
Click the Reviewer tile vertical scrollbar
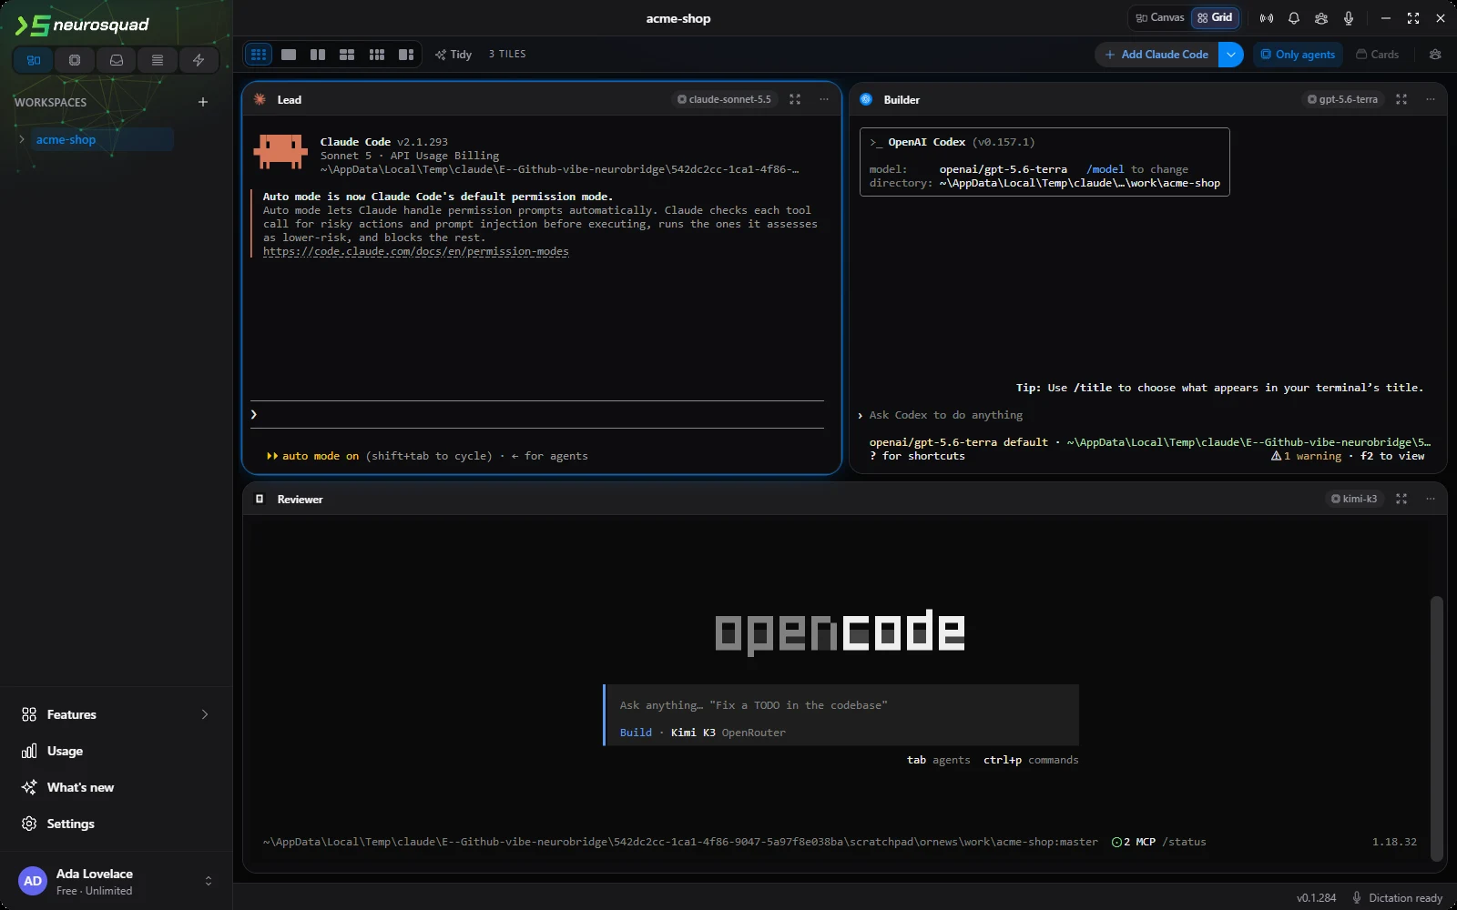[1437, 728]
